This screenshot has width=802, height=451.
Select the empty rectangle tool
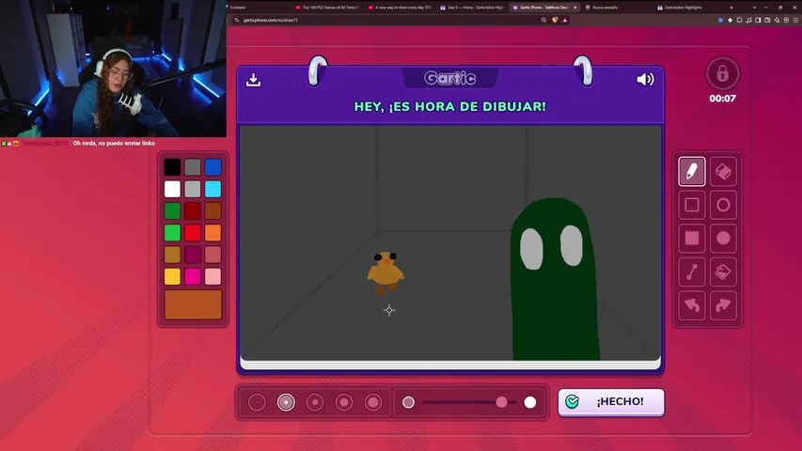pyautogui.click(x=691, y=205)
